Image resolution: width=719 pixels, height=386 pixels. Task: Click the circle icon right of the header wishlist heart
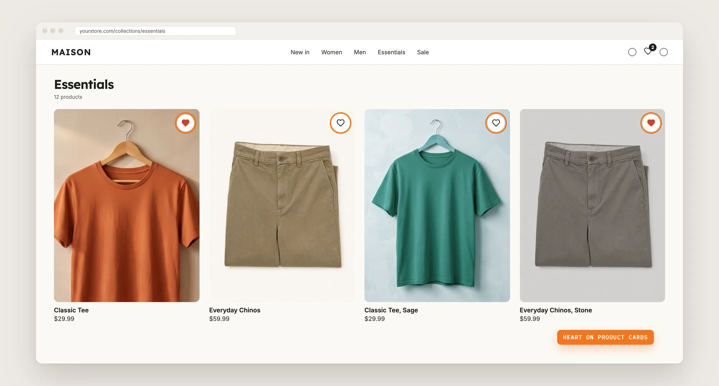(664, 52)
